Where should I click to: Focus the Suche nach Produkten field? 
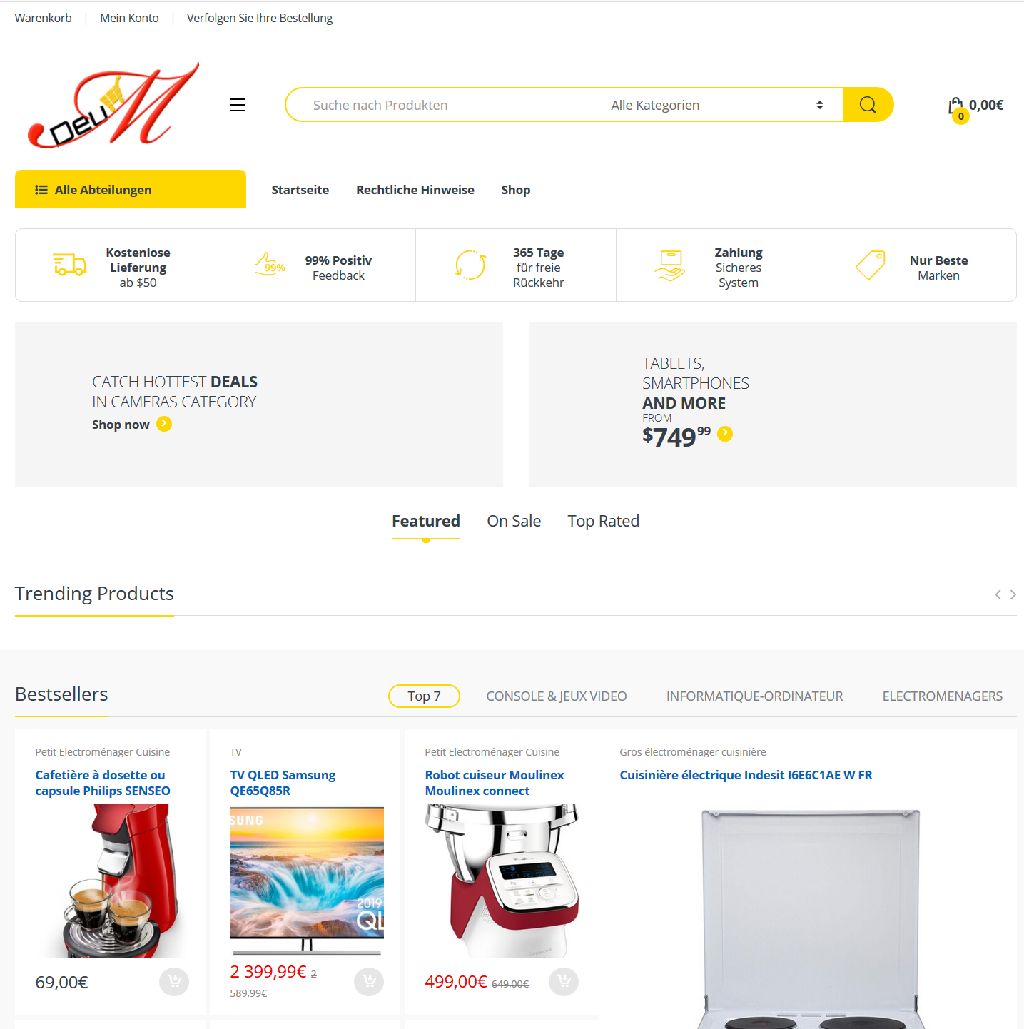tap(442, 105)
